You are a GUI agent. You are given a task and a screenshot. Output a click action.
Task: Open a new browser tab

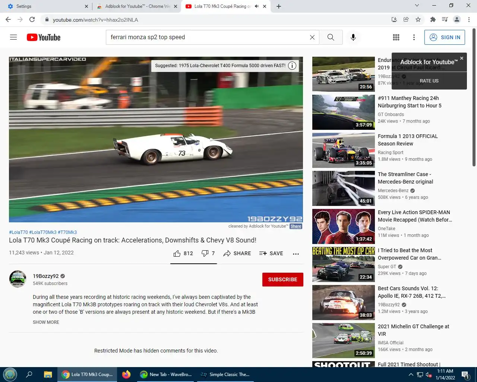pyautogui.click(x=279, y=6)
